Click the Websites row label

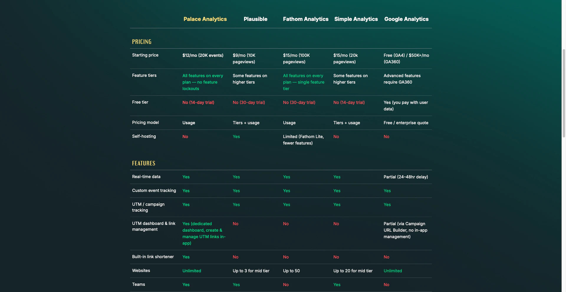[141, 271]
